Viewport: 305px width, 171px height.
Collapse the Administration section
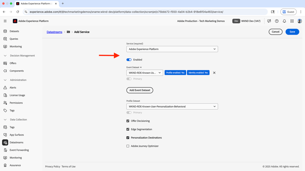pos(5,80)
